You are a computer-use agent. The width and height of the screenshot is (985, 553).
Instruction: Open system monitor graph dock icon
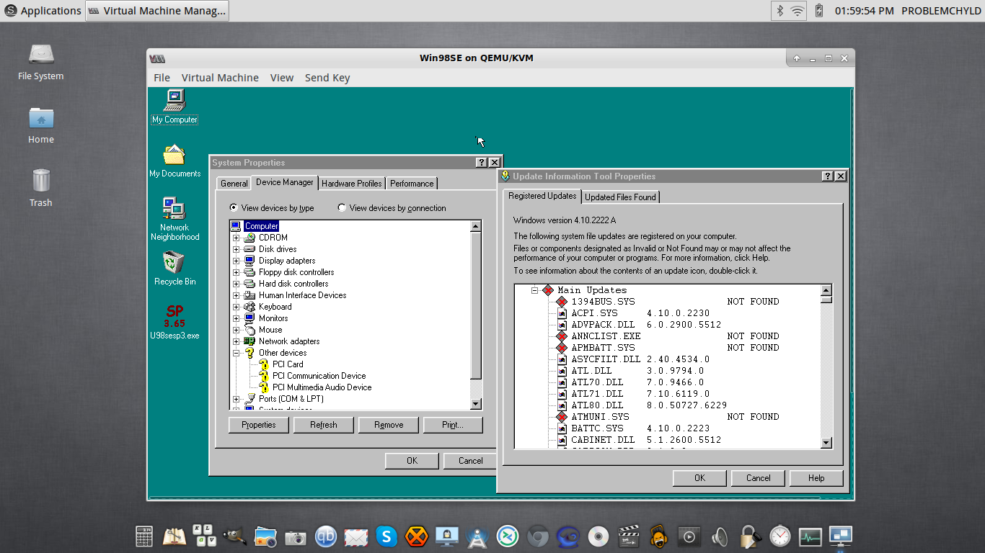click(810, 536)
